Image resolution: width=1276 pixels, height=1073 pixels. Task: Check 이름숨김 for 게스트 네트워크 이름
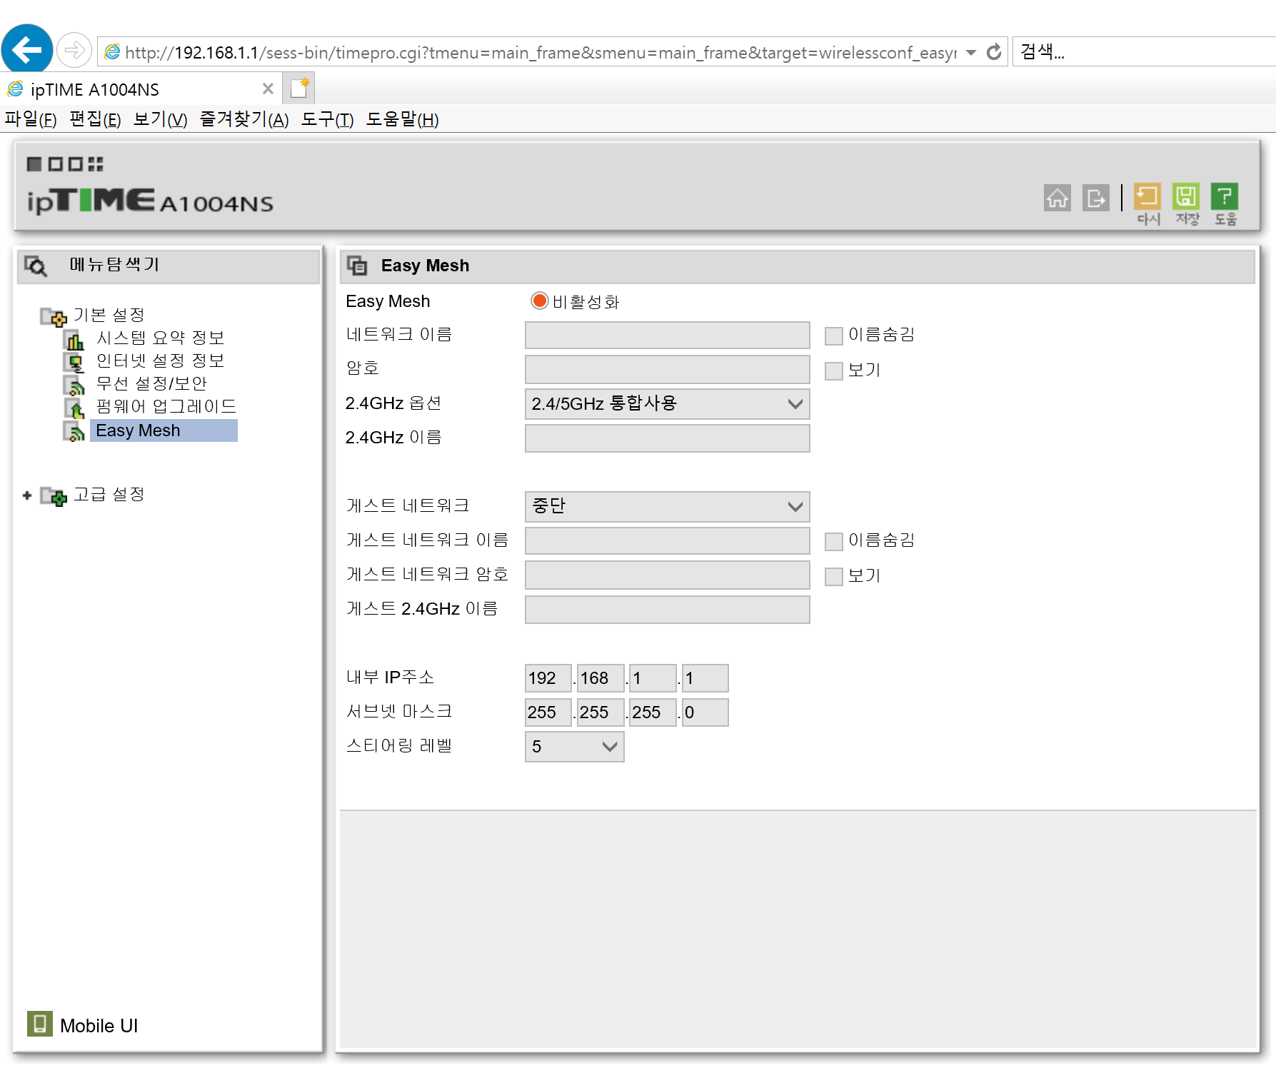coord(833,541)
